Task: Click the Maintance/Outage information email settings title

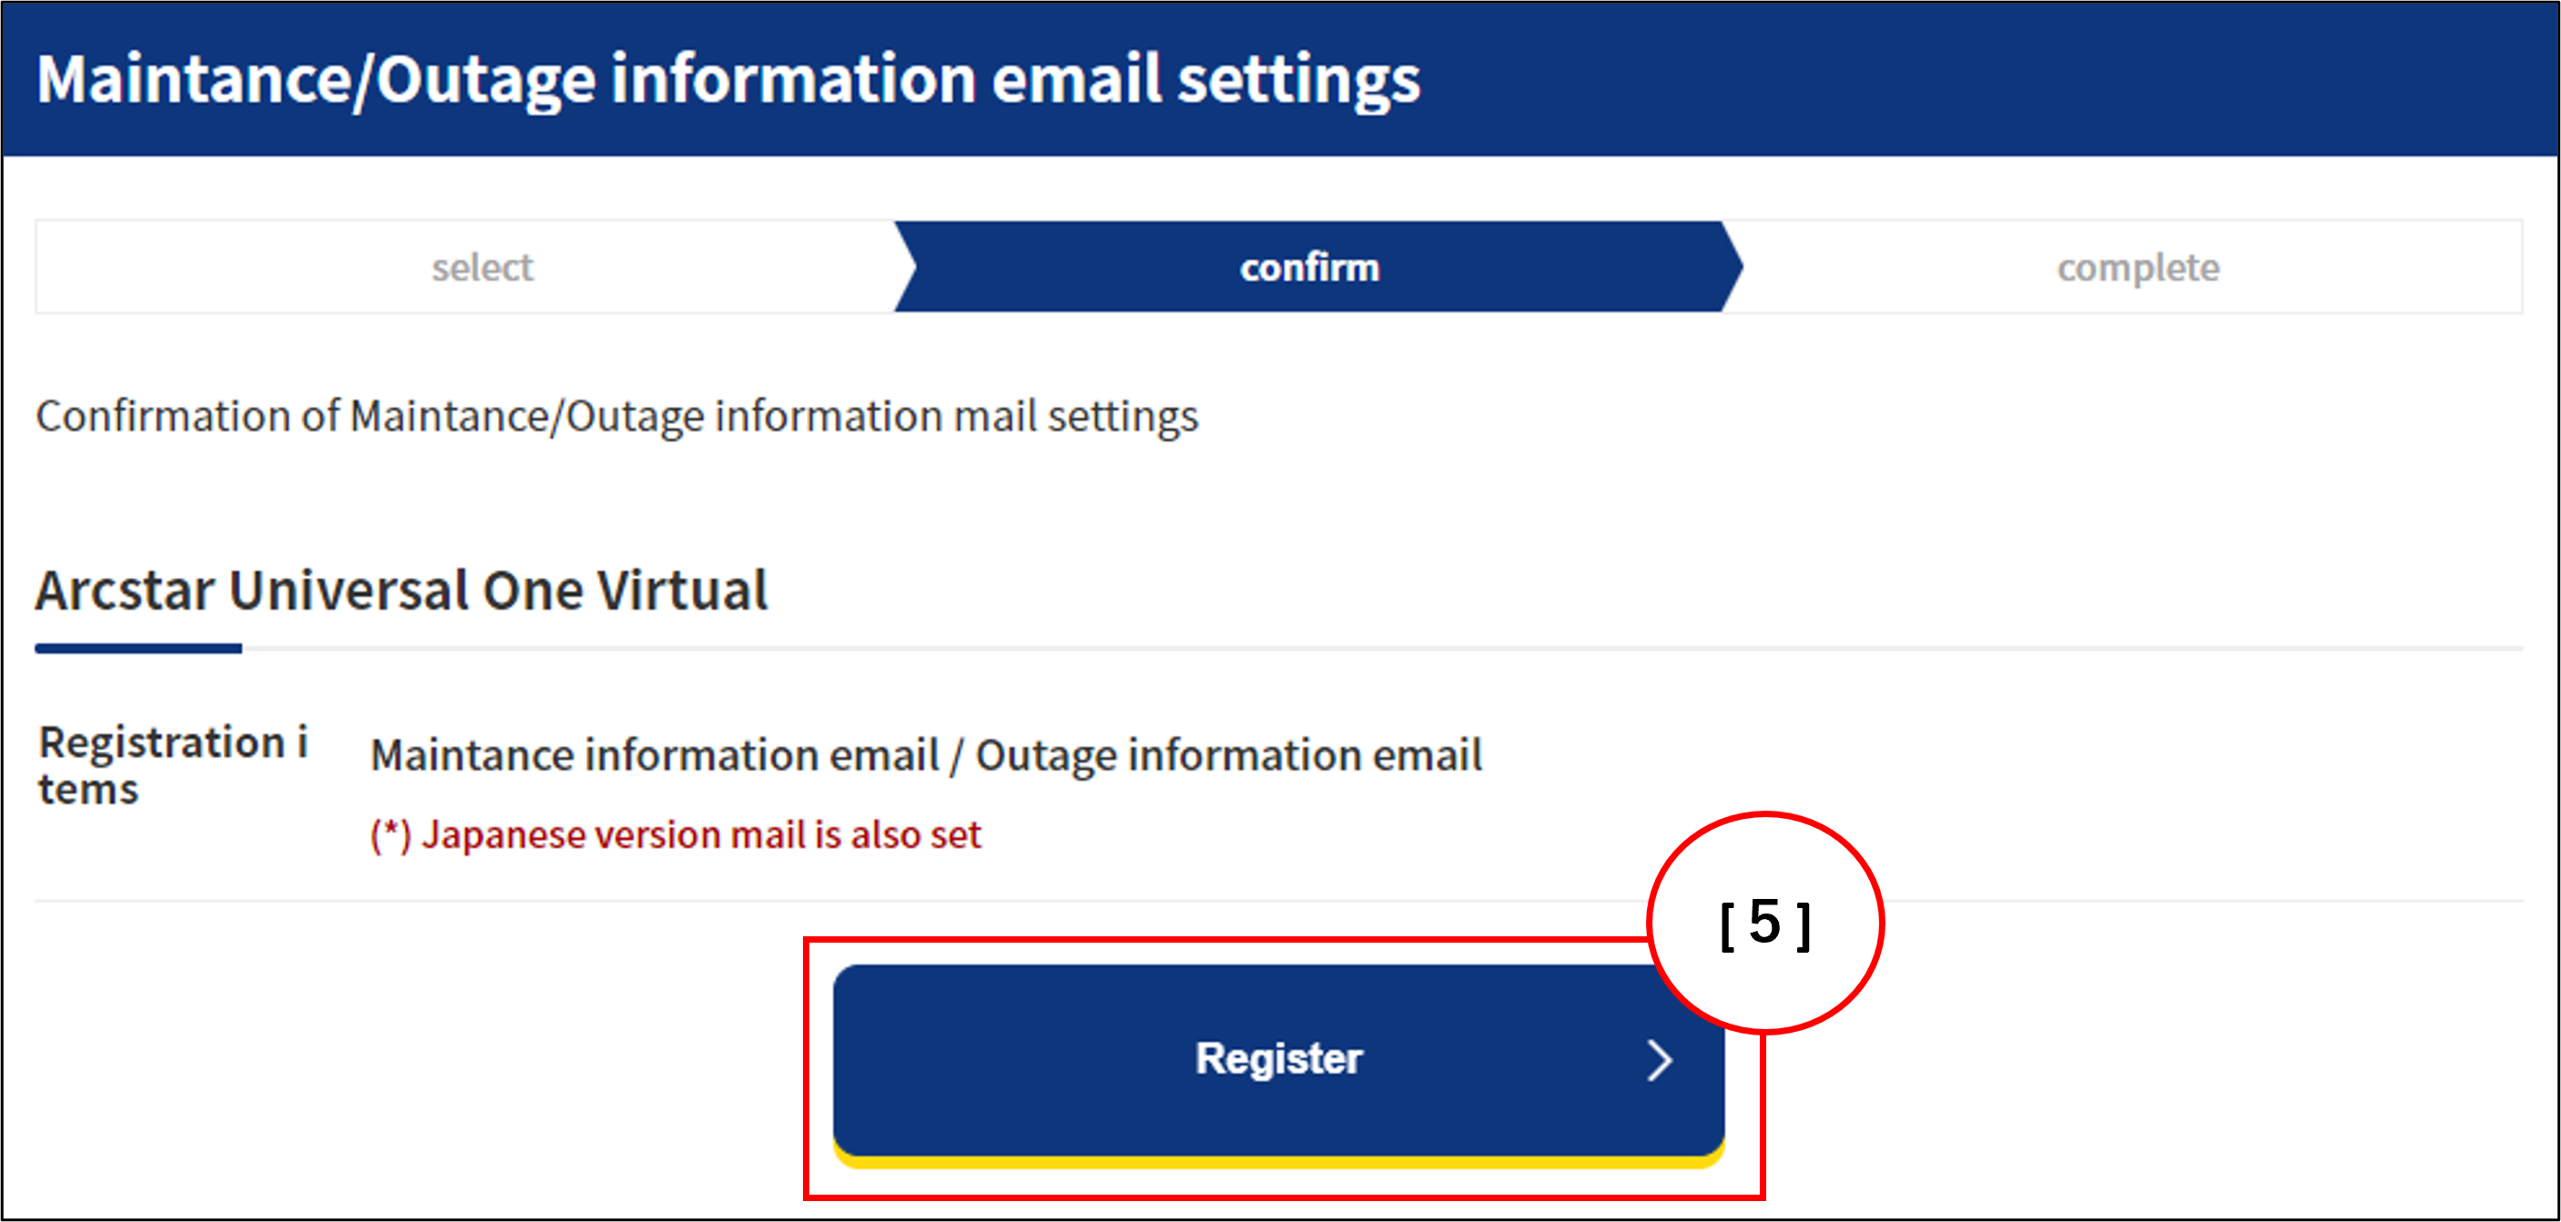Action: tap(727, 79)
